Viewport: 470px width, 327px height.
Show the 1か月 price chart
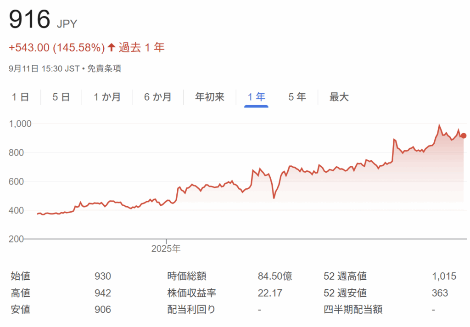pos(107,97)
